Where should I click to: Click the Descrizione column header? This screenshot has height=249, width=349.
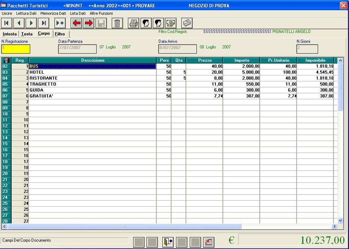pyautogui.click(x=93, y=60)
